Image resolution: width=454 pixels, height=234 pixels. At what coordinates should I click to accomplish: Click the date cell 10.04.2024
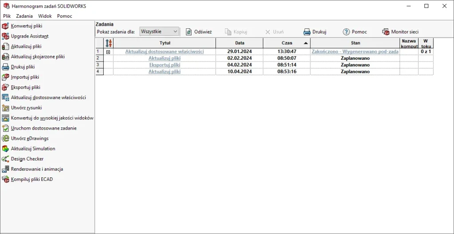(x=239, y=71)
